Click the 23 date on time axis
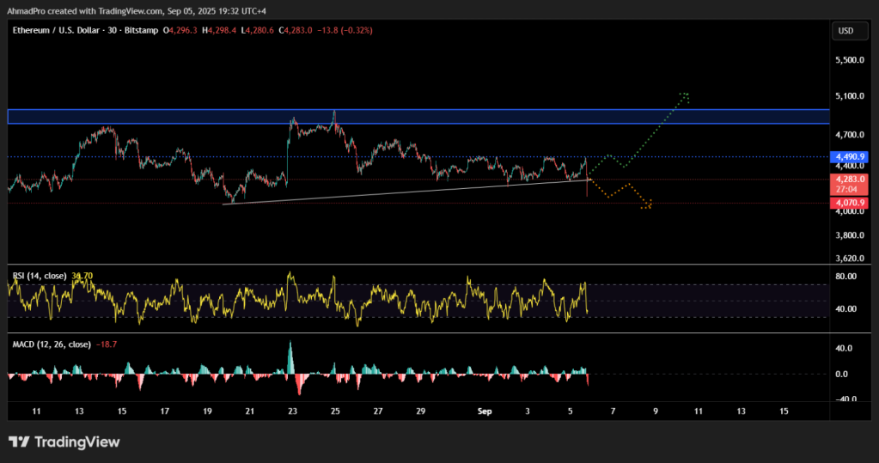 [x=293, y=411]
